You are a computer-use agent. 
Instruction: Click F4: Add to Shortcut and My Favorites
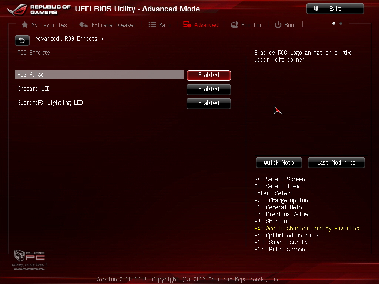[x=308, y=229]
